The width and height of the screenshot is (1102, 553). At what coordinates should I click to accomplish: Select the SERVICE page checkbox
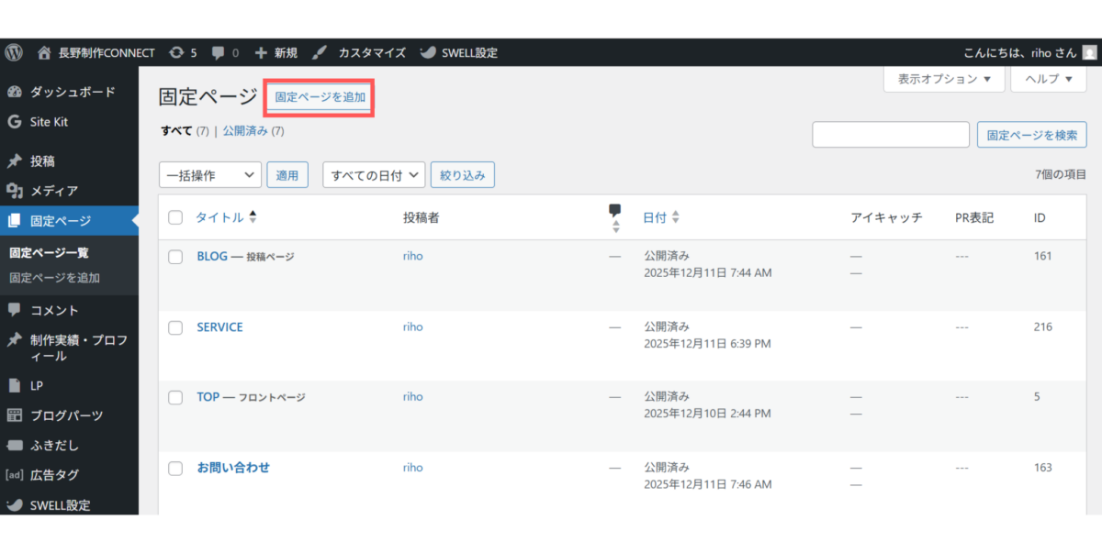tap(175, 327)
